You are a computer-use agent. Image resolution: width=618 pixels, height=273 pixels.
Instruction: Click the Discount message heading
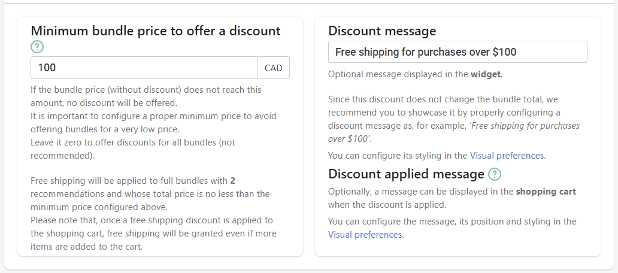pyautogui.click(x=382, y=31)
